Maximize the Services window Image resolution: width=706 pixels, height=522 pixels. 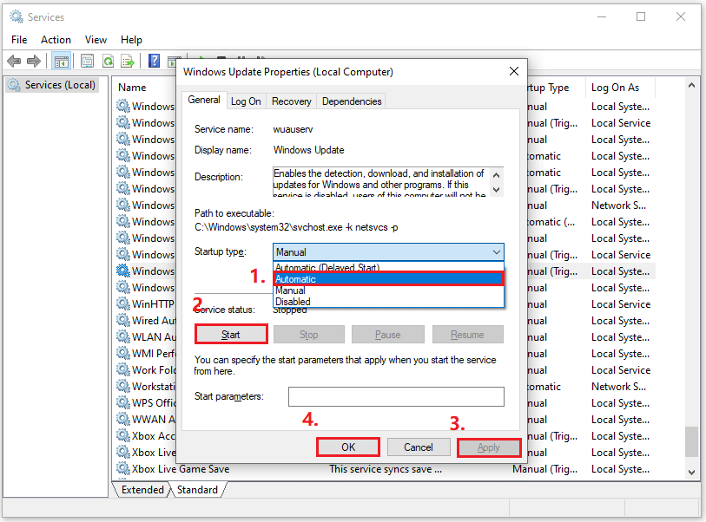click(641, 17)
